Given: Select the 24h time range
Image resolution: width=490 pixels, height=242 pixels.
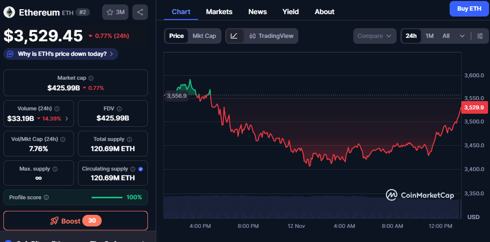Looking at the screenshot, I should tap(411, 36).
